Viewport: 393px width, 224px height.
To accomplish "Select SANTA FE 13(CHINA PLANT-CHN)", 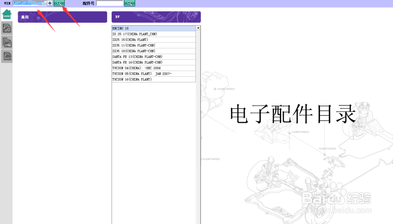I will 154,57.
